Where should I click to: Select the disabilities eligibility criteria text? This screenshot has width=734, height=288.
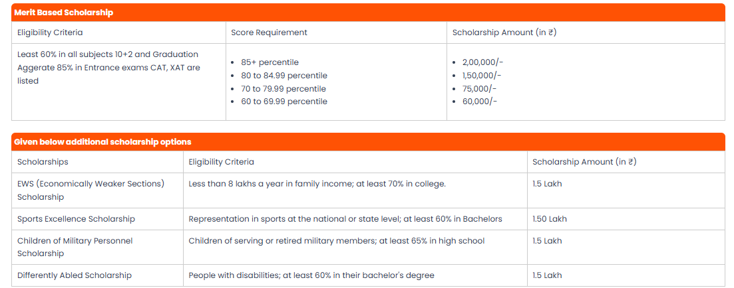point(311,275)
